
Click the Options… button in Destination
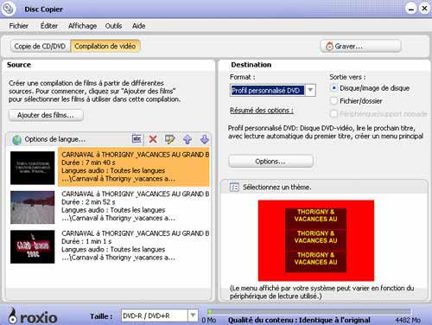(x=270, y=162)
